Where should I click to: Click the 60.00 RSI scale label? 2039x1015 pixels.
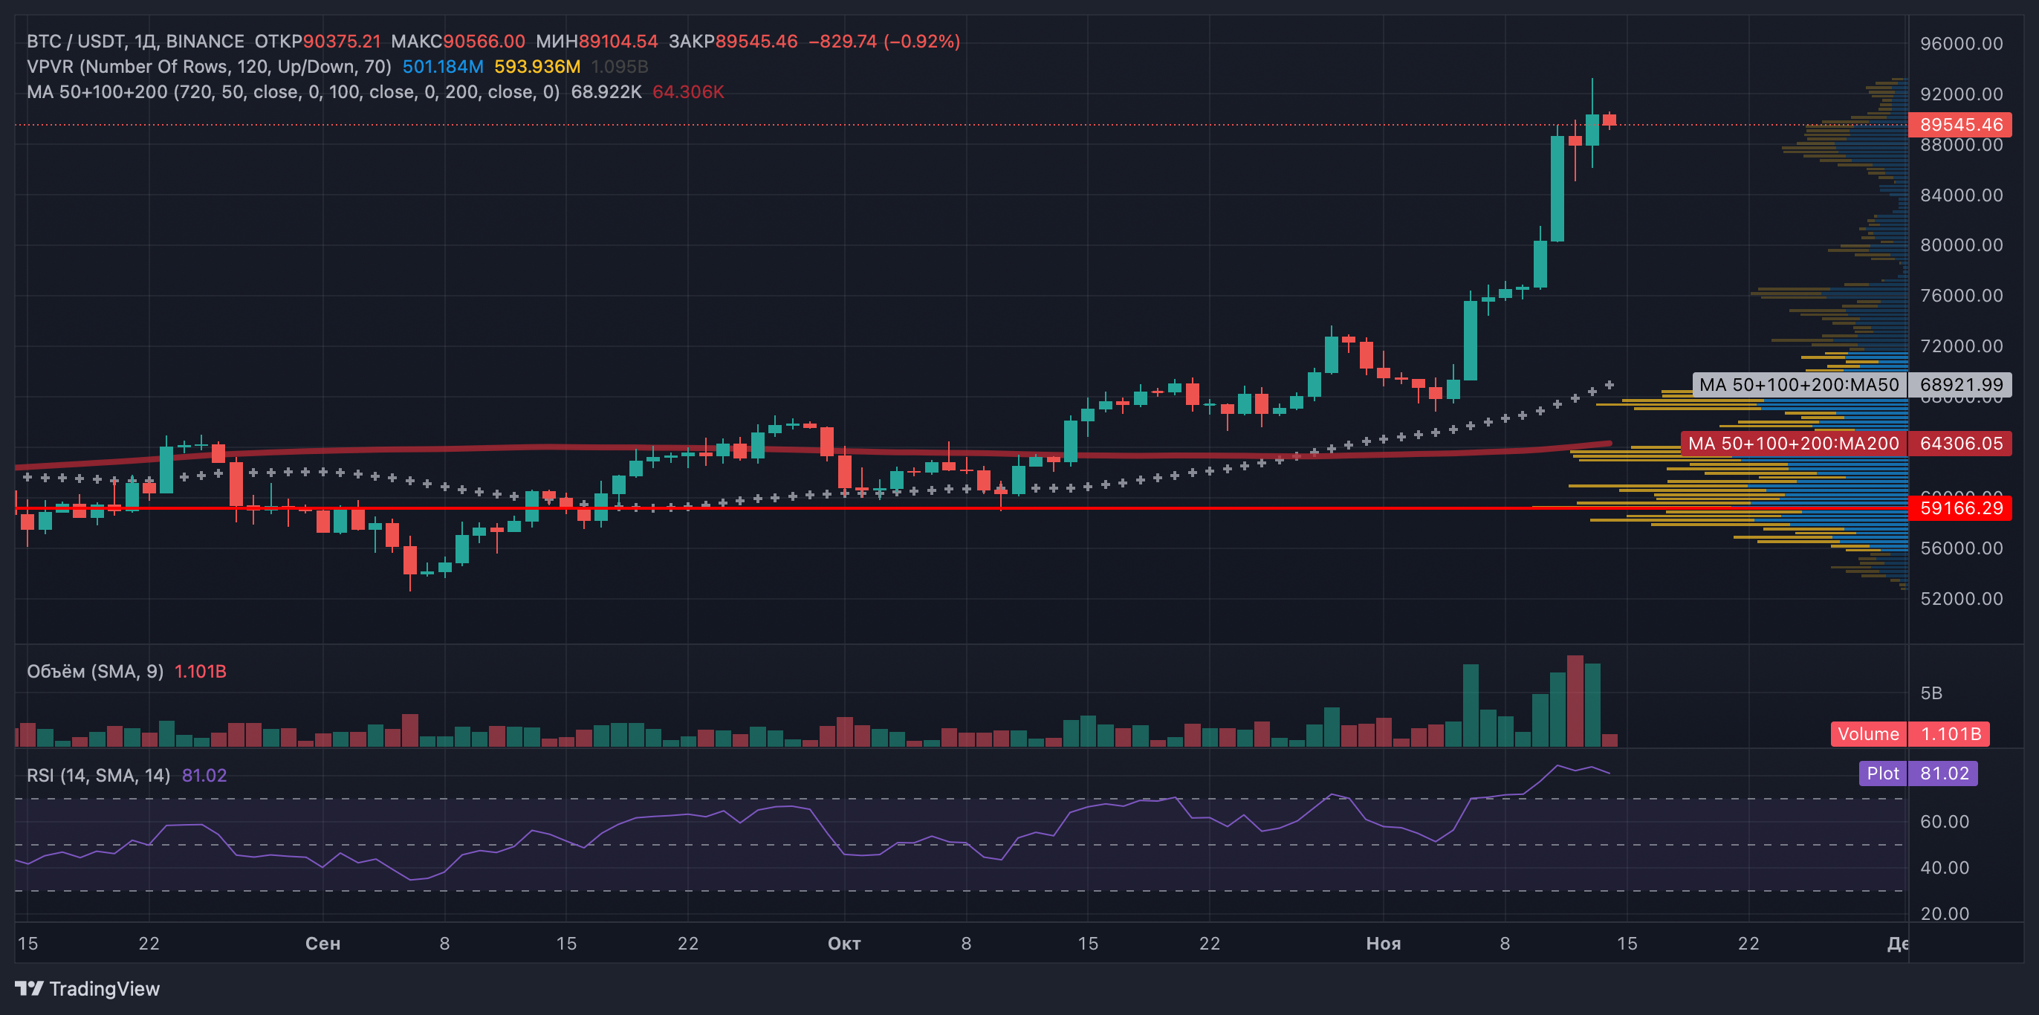(x=1944, y=822)
